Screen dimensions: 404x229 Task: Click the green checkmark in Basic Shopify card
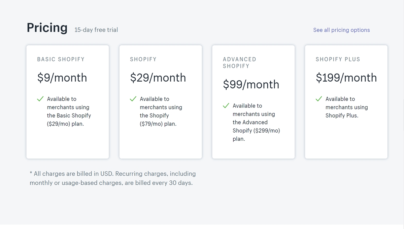40,99
